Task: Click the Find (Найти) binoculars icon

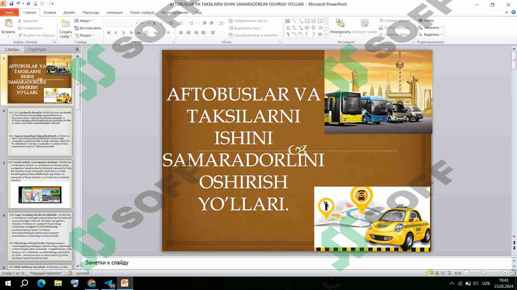Action: point(421,20)
